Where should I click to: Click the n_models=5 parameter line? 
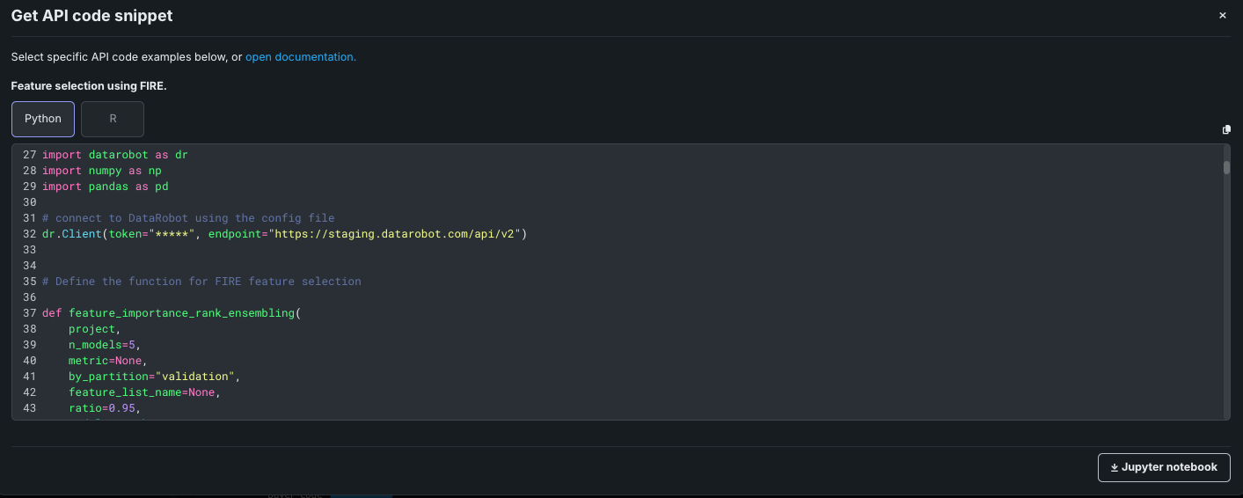[104, 345]
